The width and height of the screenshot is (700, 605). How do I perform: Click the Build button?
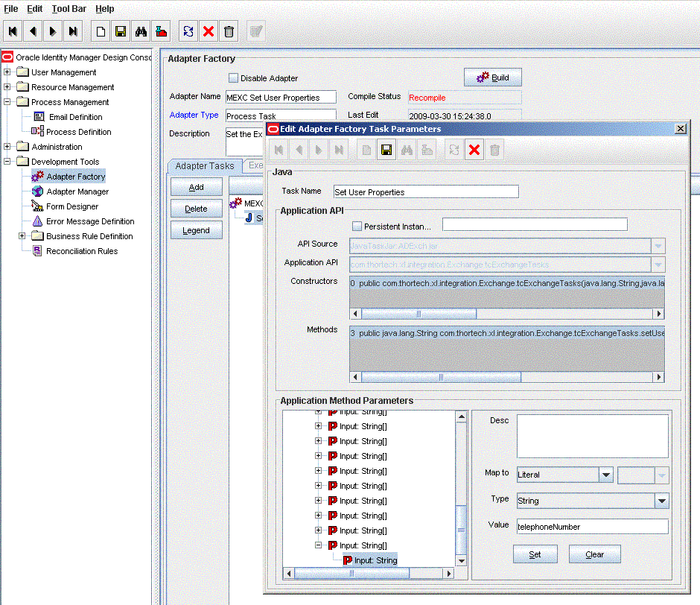click(493, 77)
